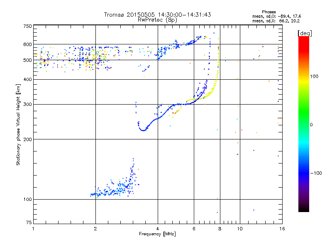332x249 pixels.
Task: Click the 'Frequency [MHz]' axis title
Action: 158,234
